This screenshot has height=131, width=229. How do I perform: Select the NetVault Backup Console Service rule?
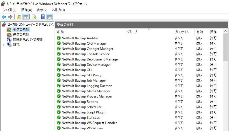pyautogui.click(x=86, y=54)
